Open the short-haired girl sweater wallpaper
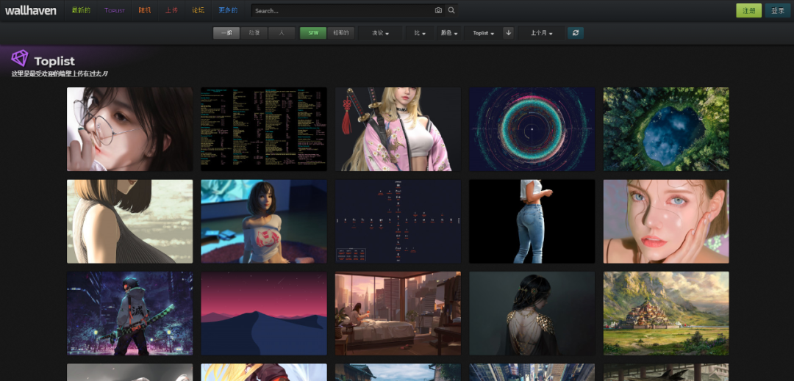 tap(129, 221)
